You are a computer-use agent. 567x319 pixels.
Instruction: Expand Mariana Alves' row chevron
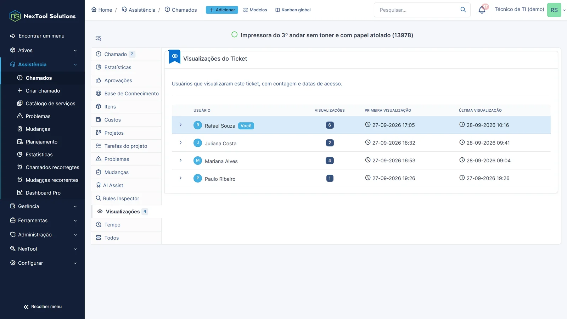click(180, 161)
